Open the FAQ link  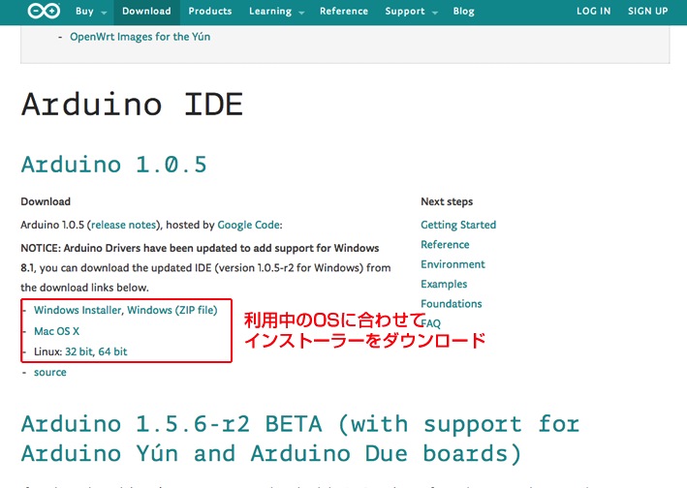point(430,323)
